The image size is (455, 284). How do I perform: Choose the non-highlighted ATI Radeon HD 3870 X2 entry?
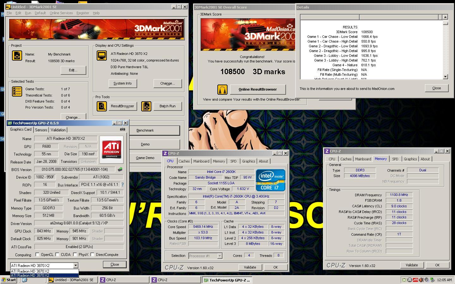(45, 271)
